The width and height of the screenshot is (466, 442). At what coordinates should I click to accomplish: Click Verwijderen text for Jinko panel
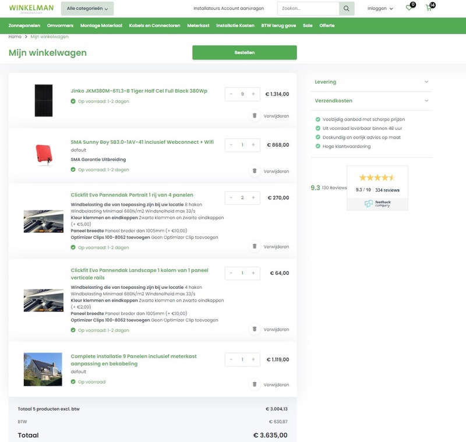276,116
